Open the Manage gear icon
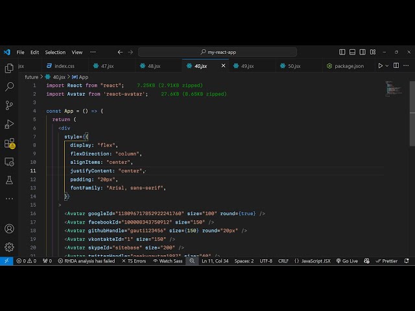The height and width of the screenshot is (311, 415). tap(9, 247)
